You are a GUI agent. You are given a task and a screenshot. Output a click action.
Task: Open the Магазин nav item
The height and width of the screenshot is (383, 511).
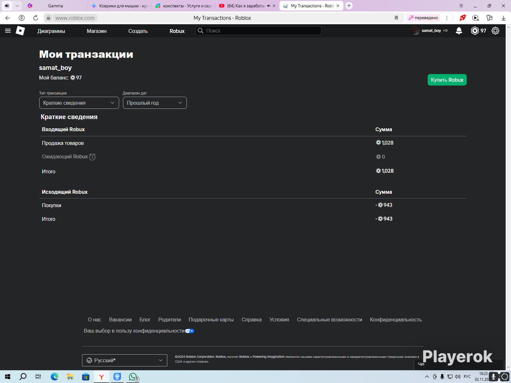(x=97, y=31)
